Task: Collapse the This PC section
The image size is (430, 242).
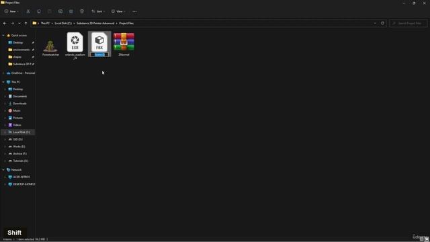Action: tap(3, 82)
